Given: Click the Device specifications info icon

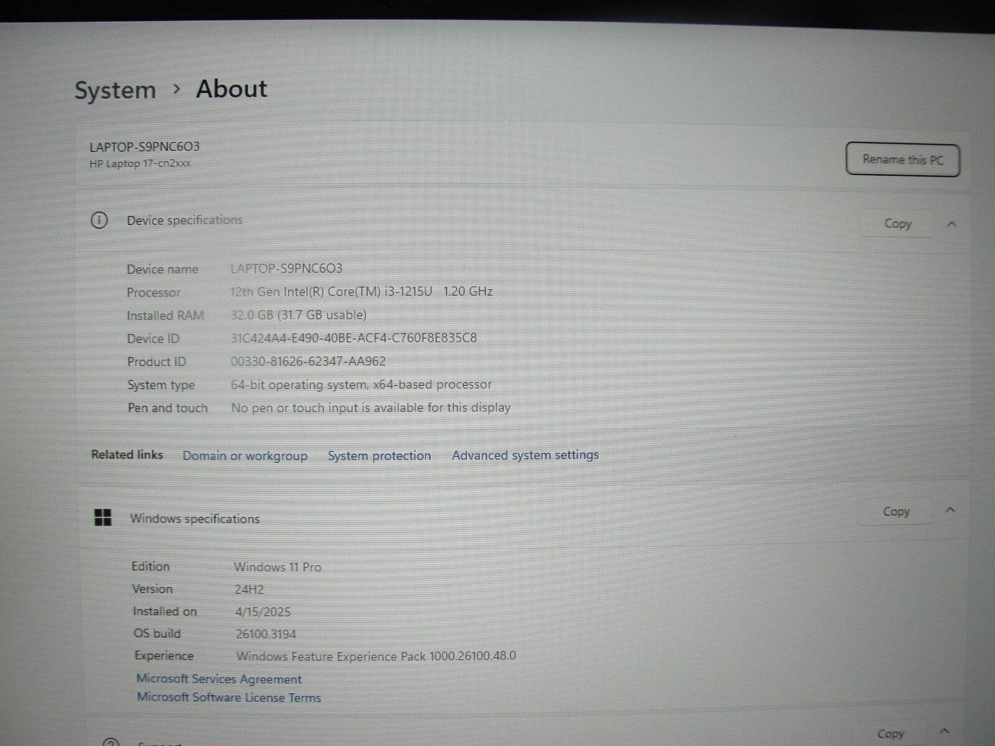Looking at the screenshot, I should pos(99,220).
